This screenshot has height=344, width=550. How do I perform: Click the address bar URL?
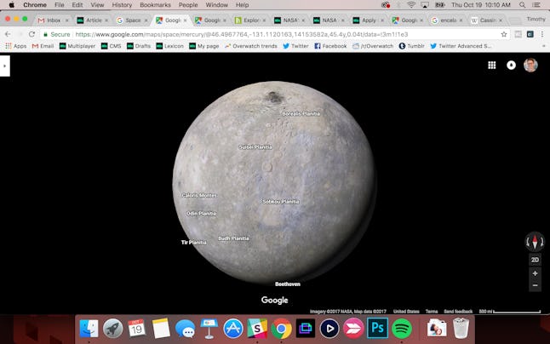tap(241, 34)
